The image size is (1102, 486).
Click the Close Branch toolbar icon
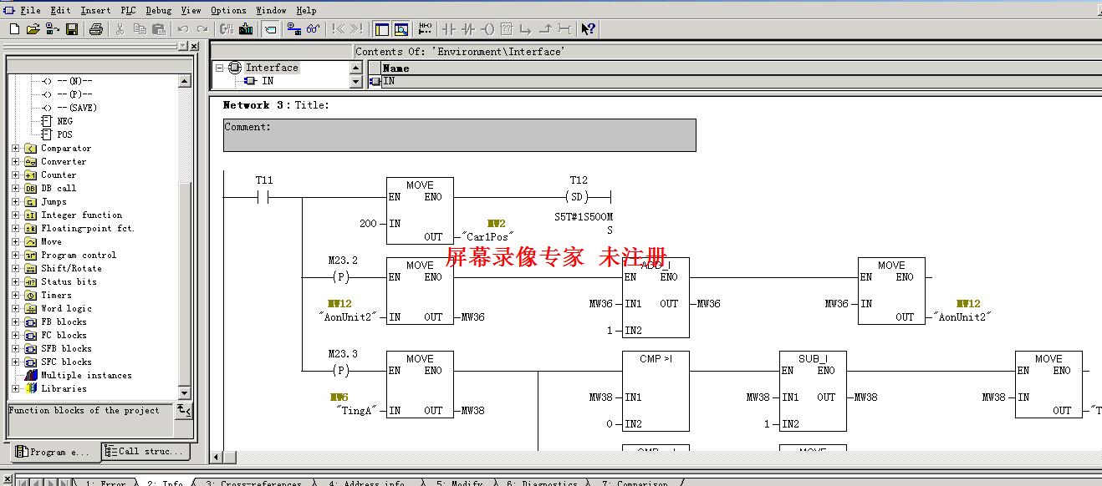tap(545, 29)
